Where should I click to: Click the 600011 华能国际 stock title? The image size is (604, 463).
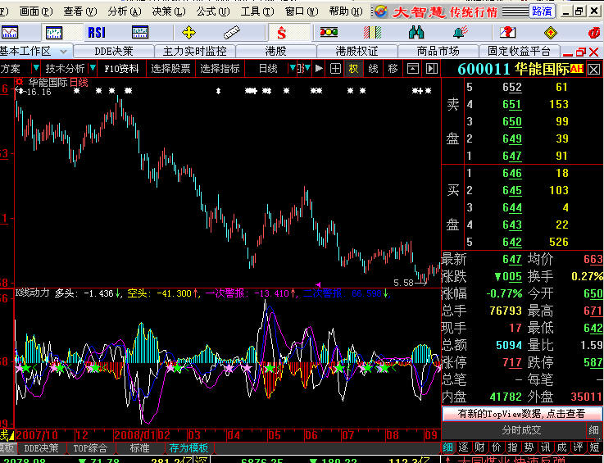click(x=514, y=70)
